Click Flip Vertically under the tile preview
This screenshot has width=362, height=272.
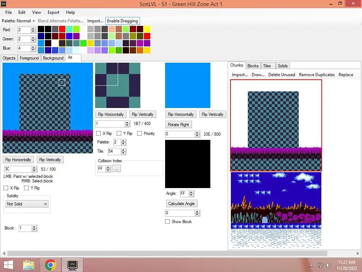pyautogui.click(x=212, y=114)
